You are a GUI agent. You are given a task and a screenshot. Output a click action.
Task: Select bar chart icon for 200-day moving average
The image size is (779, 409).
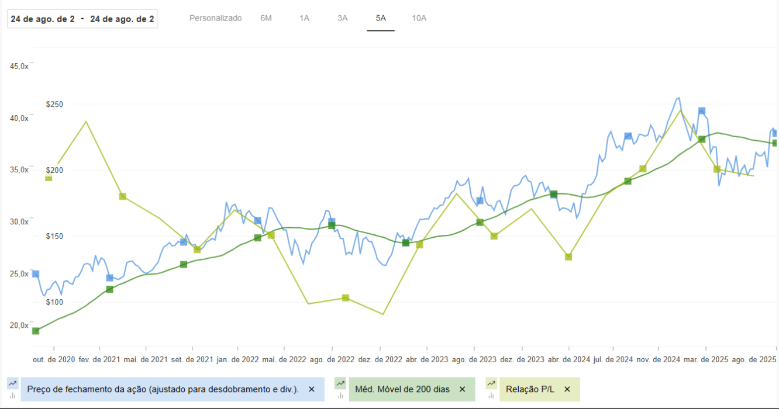pos(340,396)
